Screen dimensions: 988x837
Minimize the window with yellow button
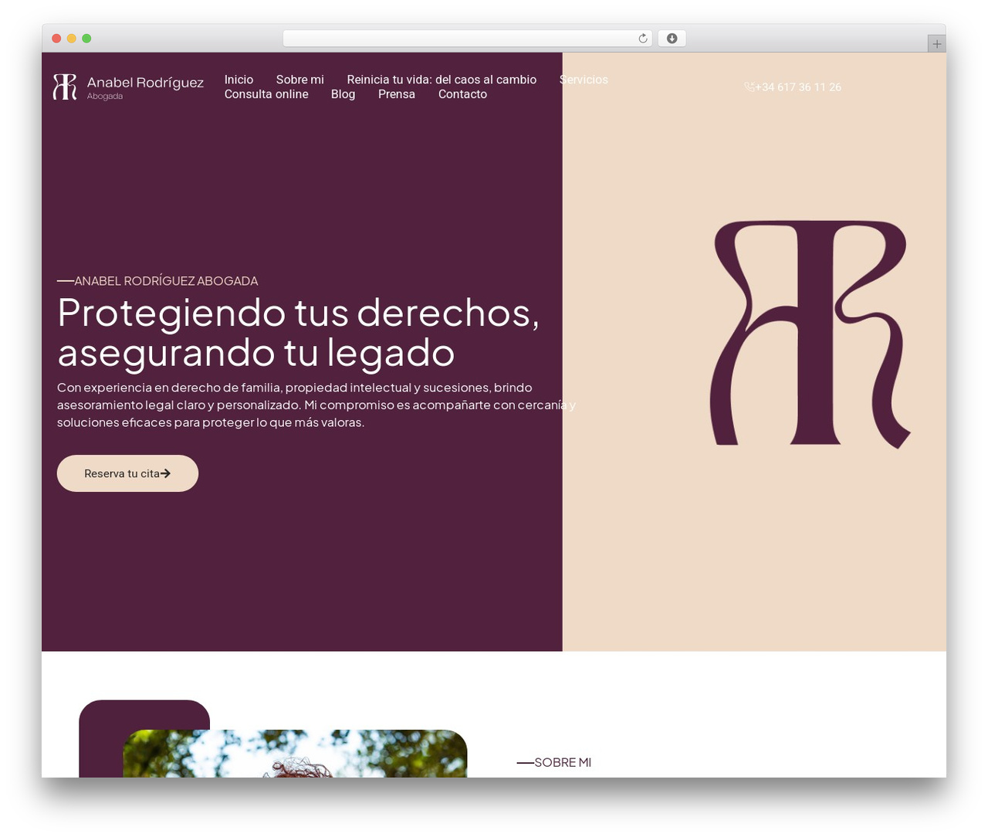tap(71, 39)
